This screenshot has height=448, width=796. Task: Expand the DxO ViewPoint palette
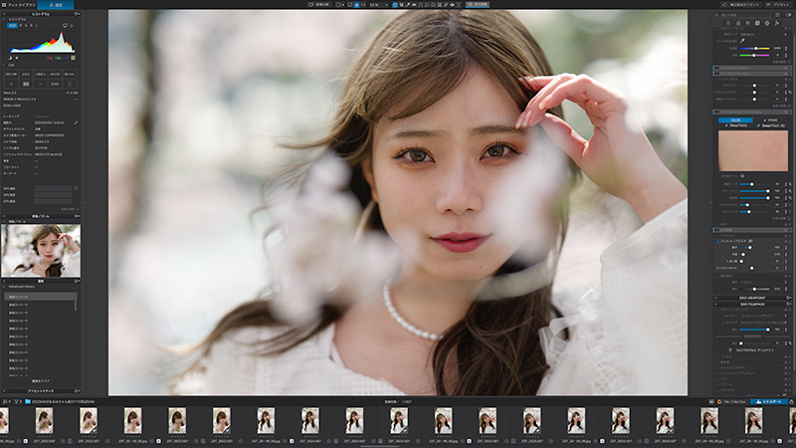tap(752, 298)
